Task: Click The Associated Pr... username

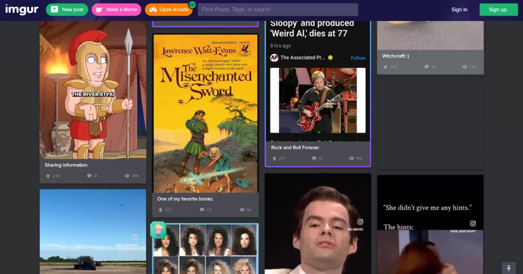Action: point(302,58)
